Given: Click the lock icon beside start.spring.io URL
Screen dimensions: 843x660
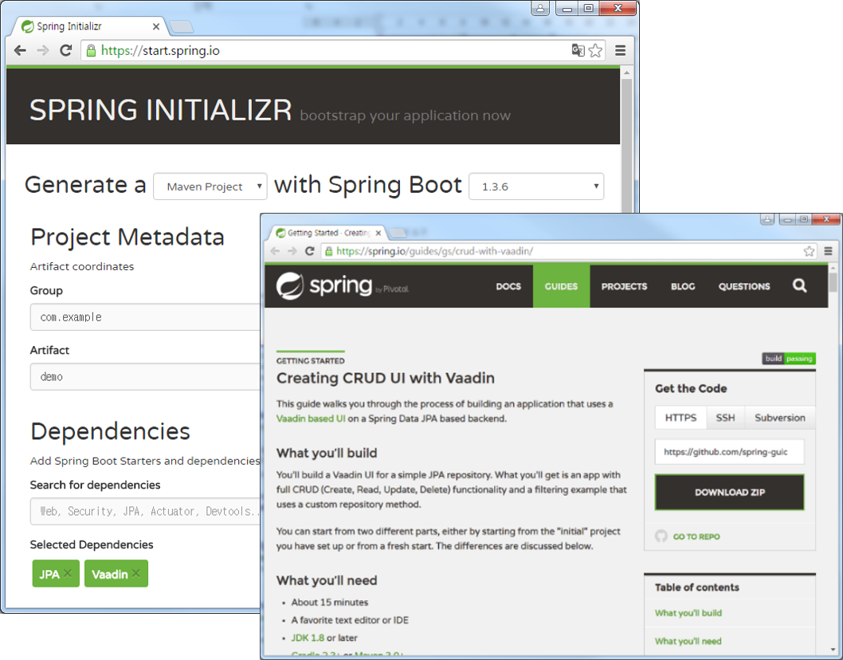Looking at the screenshot, I should (91, 50).
